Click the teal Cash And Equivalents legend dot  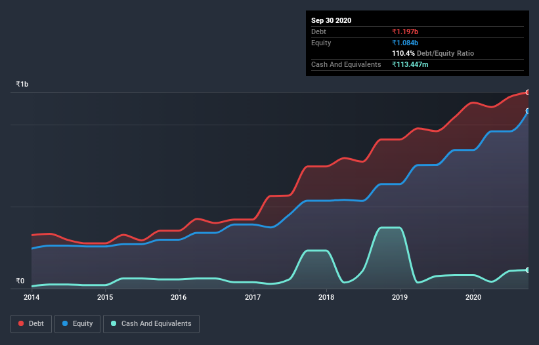114,323
